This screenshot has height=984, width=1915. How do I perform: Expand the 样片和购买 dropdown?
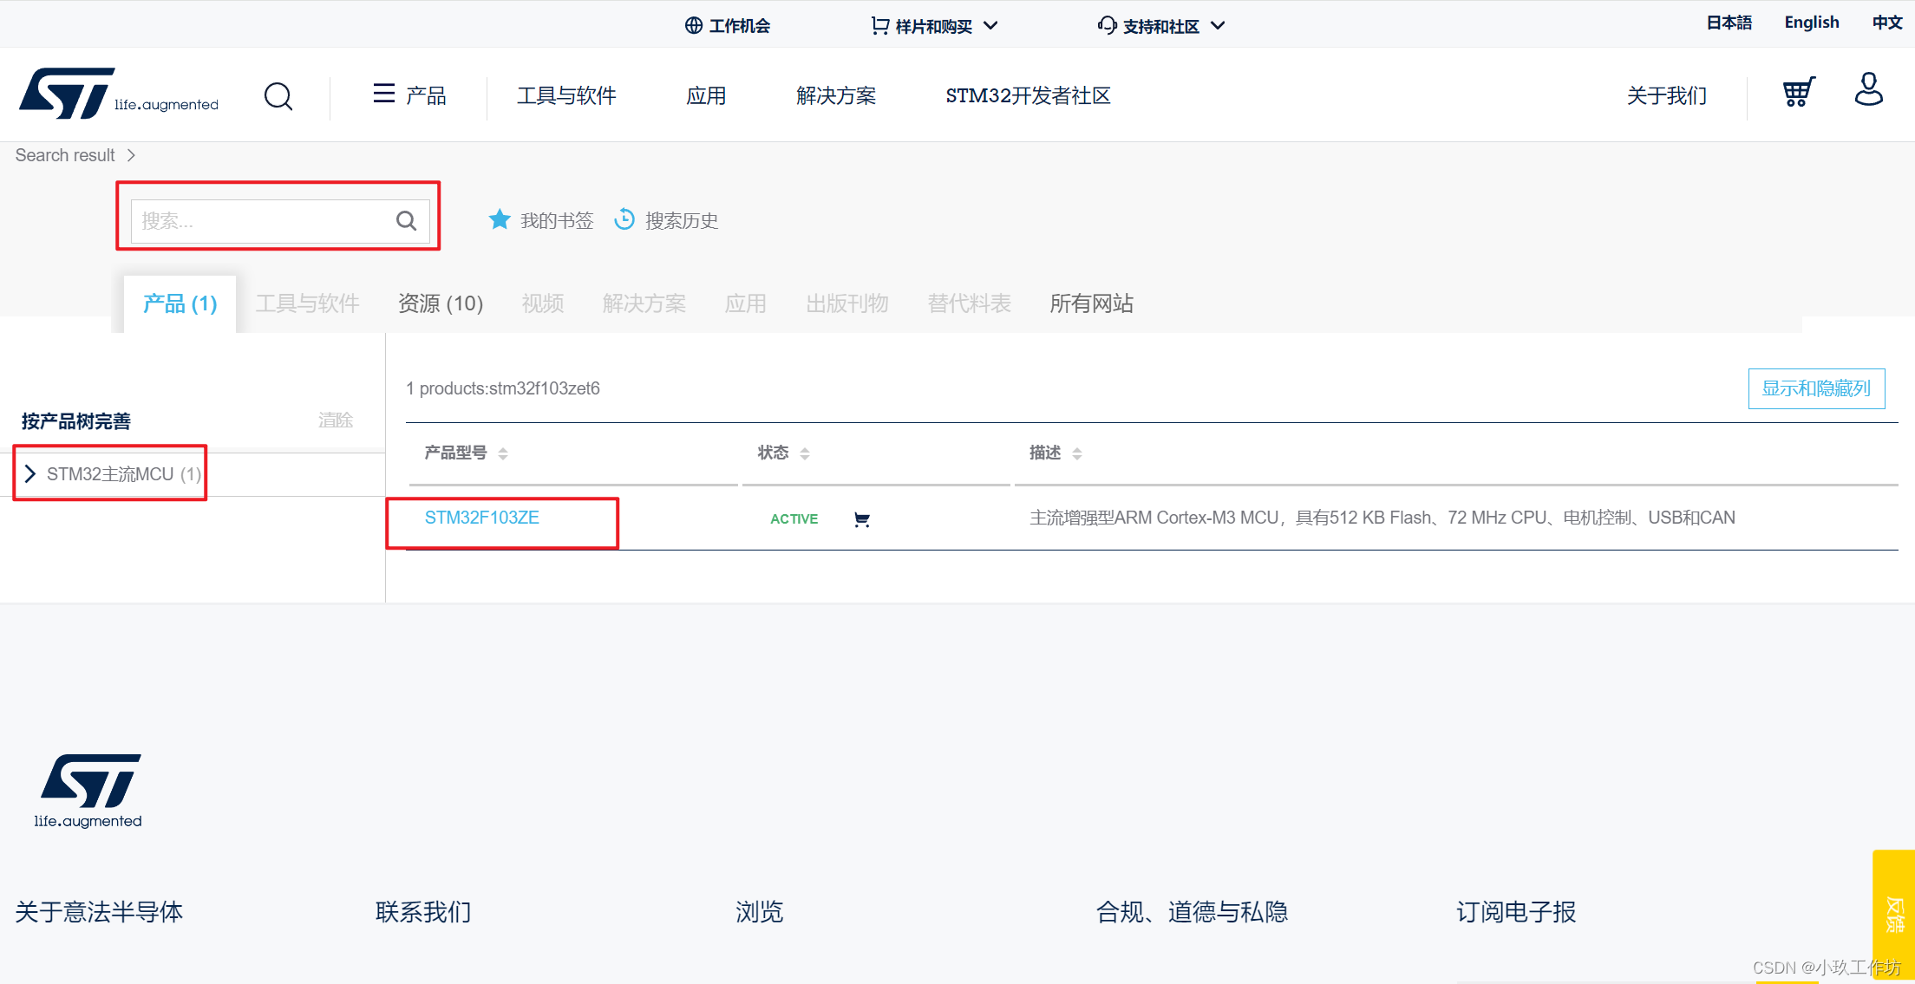934,26
